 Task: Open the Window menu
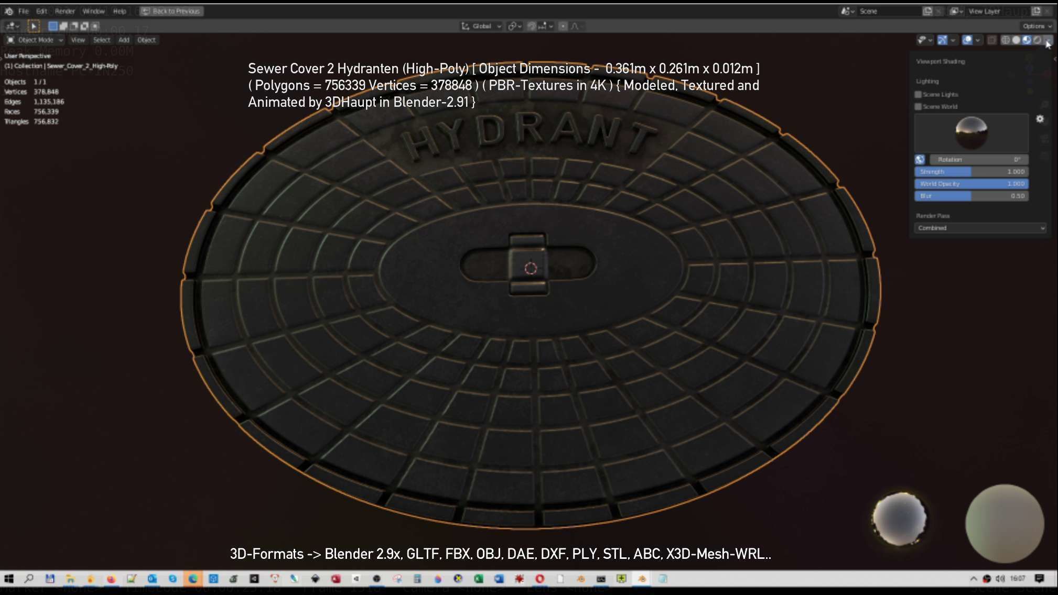pos(93,11)
